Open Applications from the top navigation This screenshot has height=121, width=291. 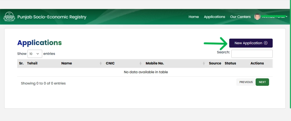[x=214, y=17]
